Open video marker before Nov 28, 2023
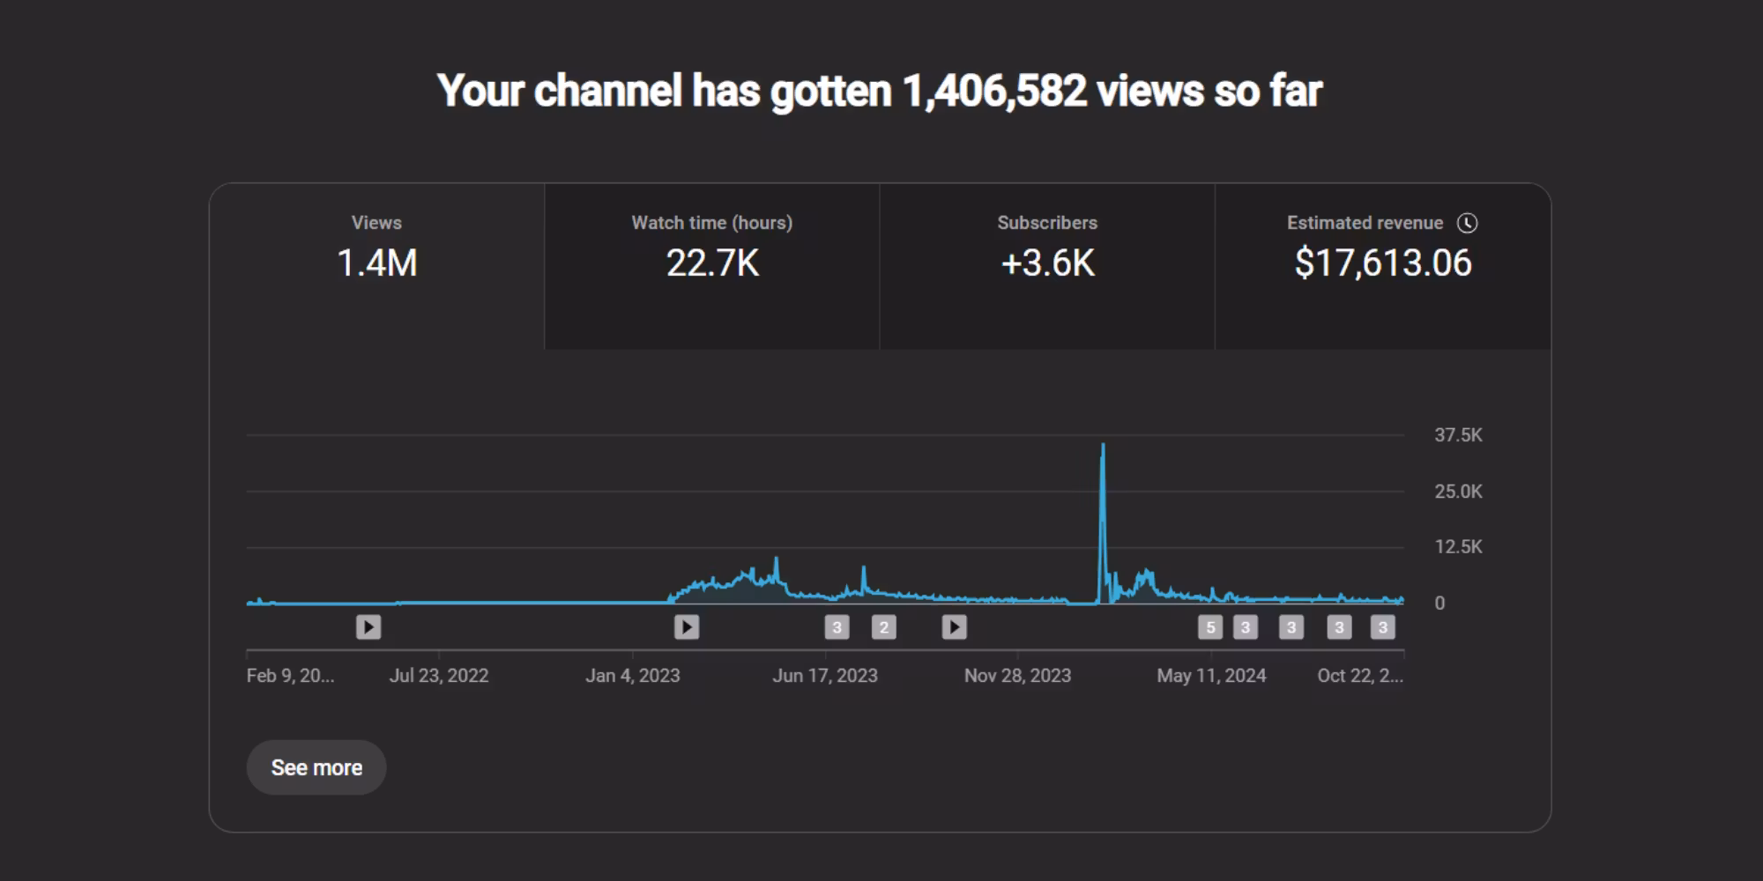 [x=954, y=627]
